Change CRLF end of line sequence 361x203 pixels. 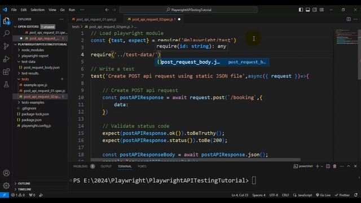coord(285,195)
